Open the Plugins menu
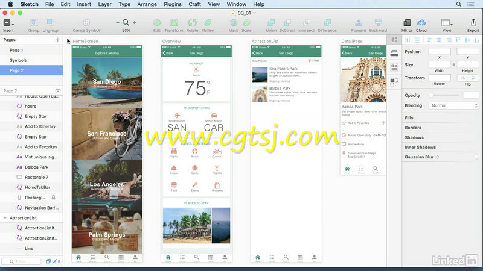This screenshot has height=271, width=483. coord(173,4)
